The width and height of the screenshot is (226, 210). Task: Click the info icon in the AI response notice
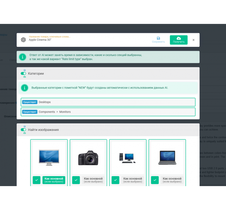tap(23, 57)
